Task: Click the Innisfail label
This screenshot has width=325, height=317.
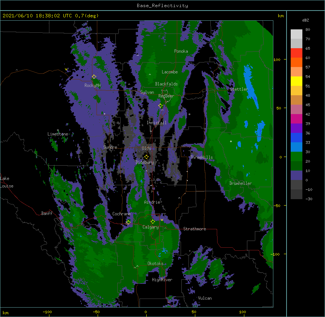Action: pyautogui.click(x=156, y=123)
